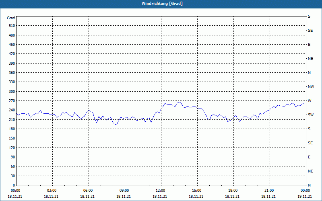Click the 03:00 time label
The height and width of the screenshot is (201, 322).
(52, 191)
